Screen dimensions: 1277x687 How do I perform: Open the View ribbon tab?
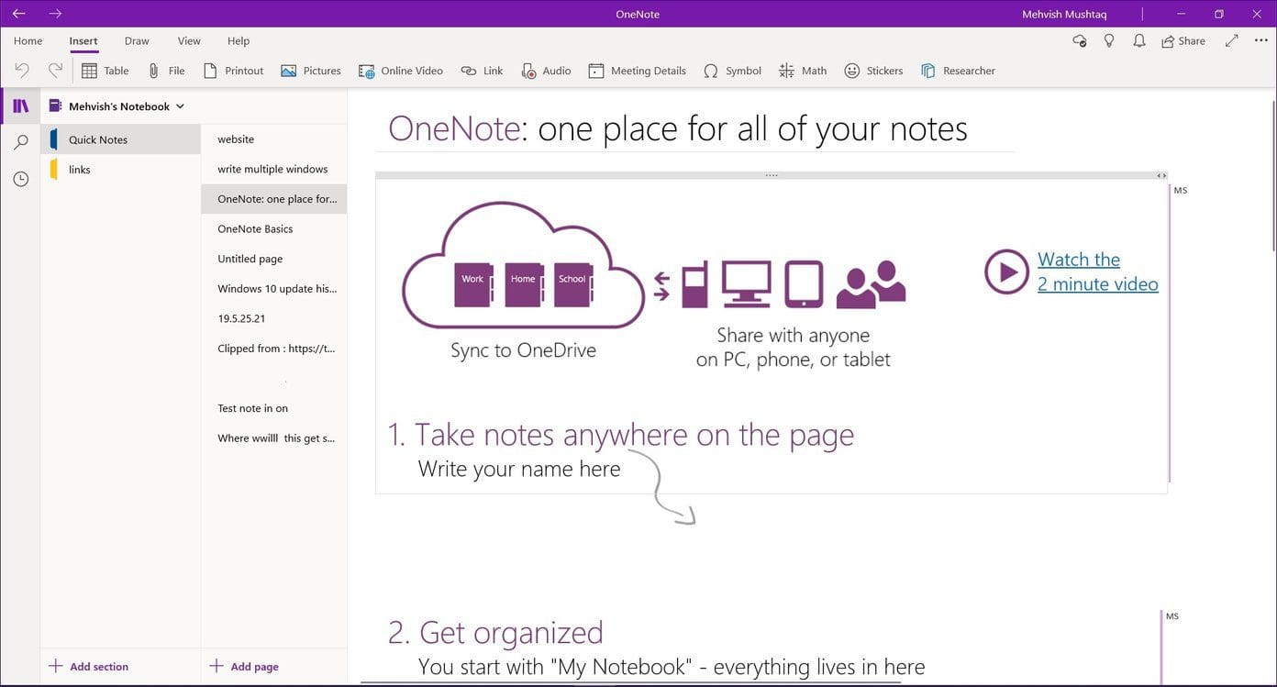pyautogui.click(x=188, y=40)
